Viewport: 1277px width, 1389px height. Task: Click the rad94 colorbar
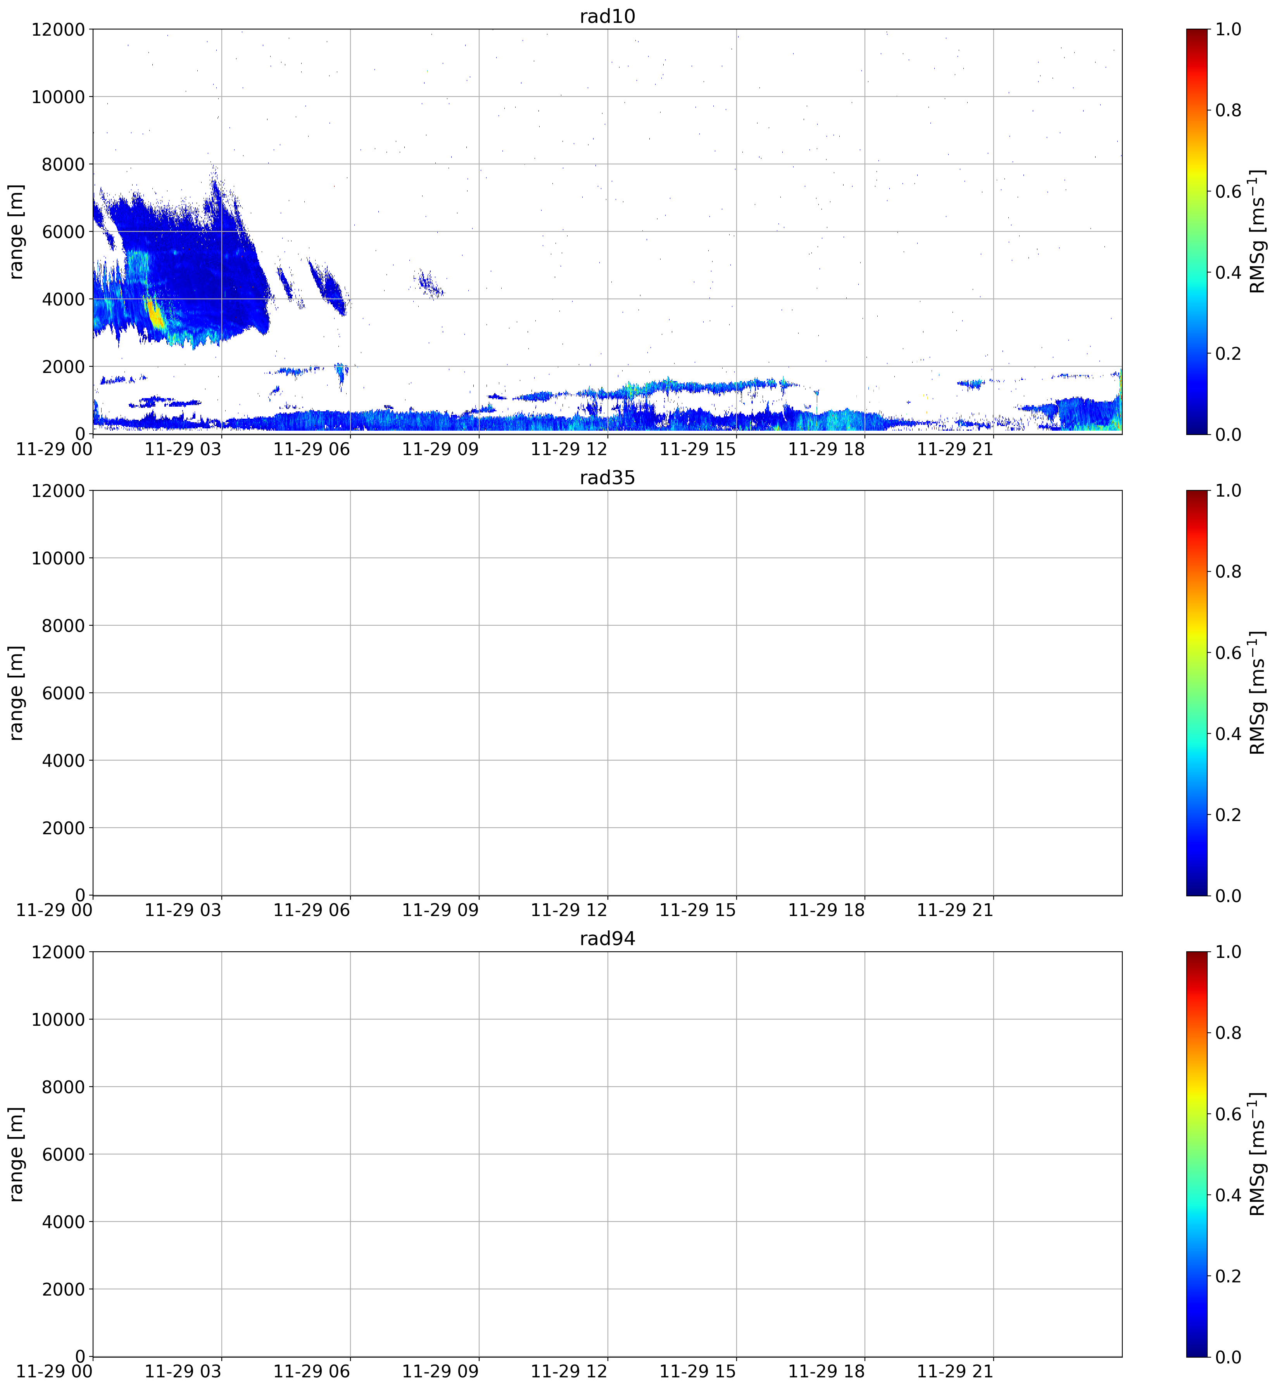coord(1196,1154)
